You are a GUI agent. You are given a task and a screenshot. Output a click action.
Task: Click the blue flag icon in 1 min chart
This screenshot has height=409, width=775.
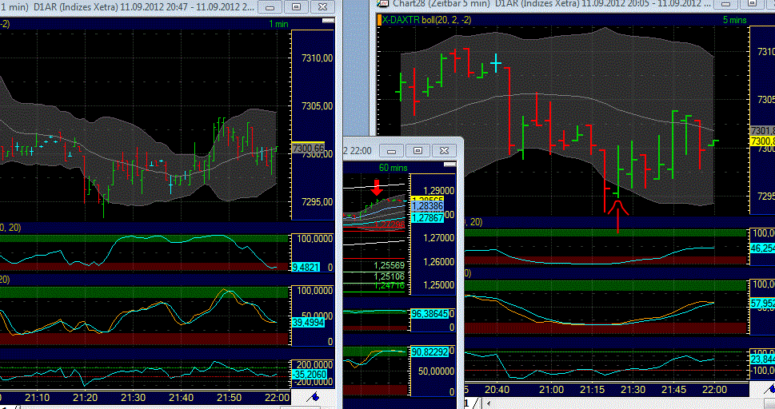[x=313, y=397]
